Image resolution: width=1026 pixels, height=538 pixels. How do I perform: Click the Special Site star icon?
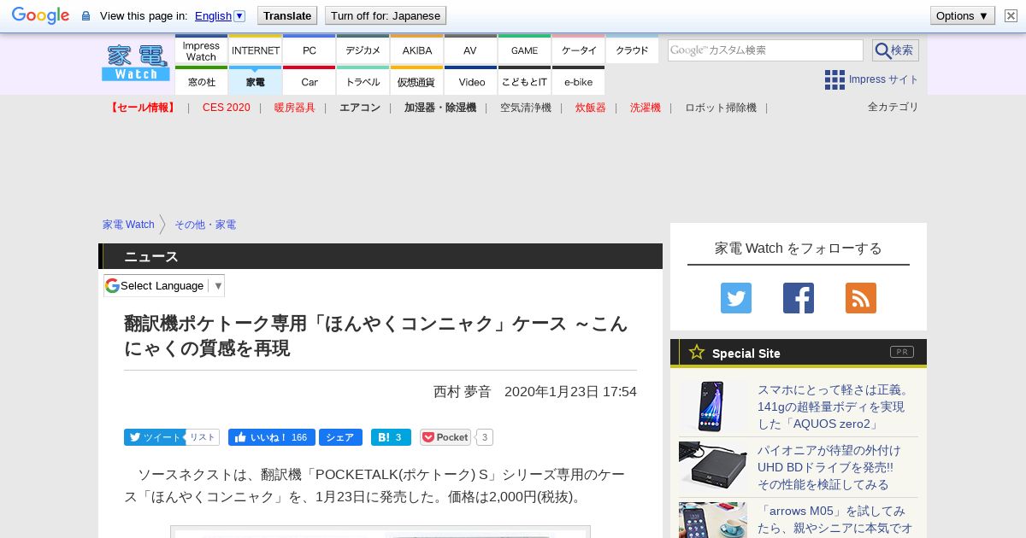click(x=697, y=352)
